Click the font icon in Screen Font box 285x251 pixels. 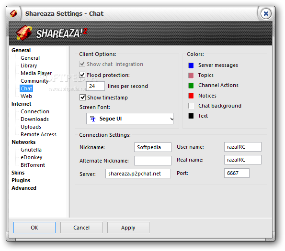pos(93,119)
